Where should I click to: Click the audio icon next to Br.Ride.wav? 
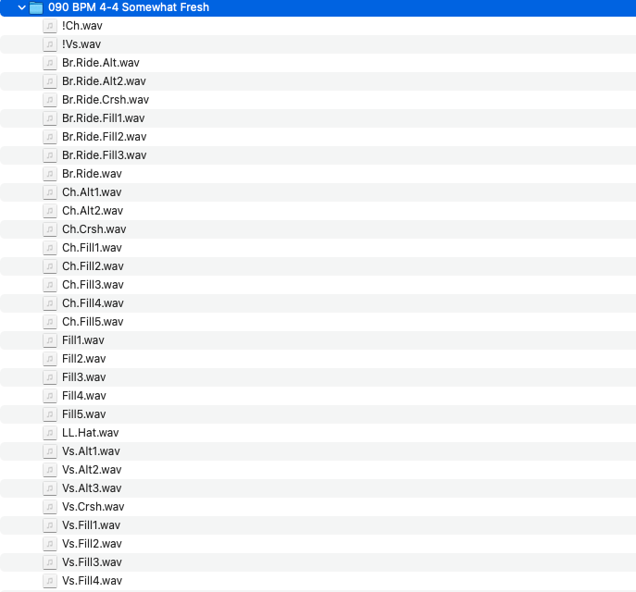point(50,174)
